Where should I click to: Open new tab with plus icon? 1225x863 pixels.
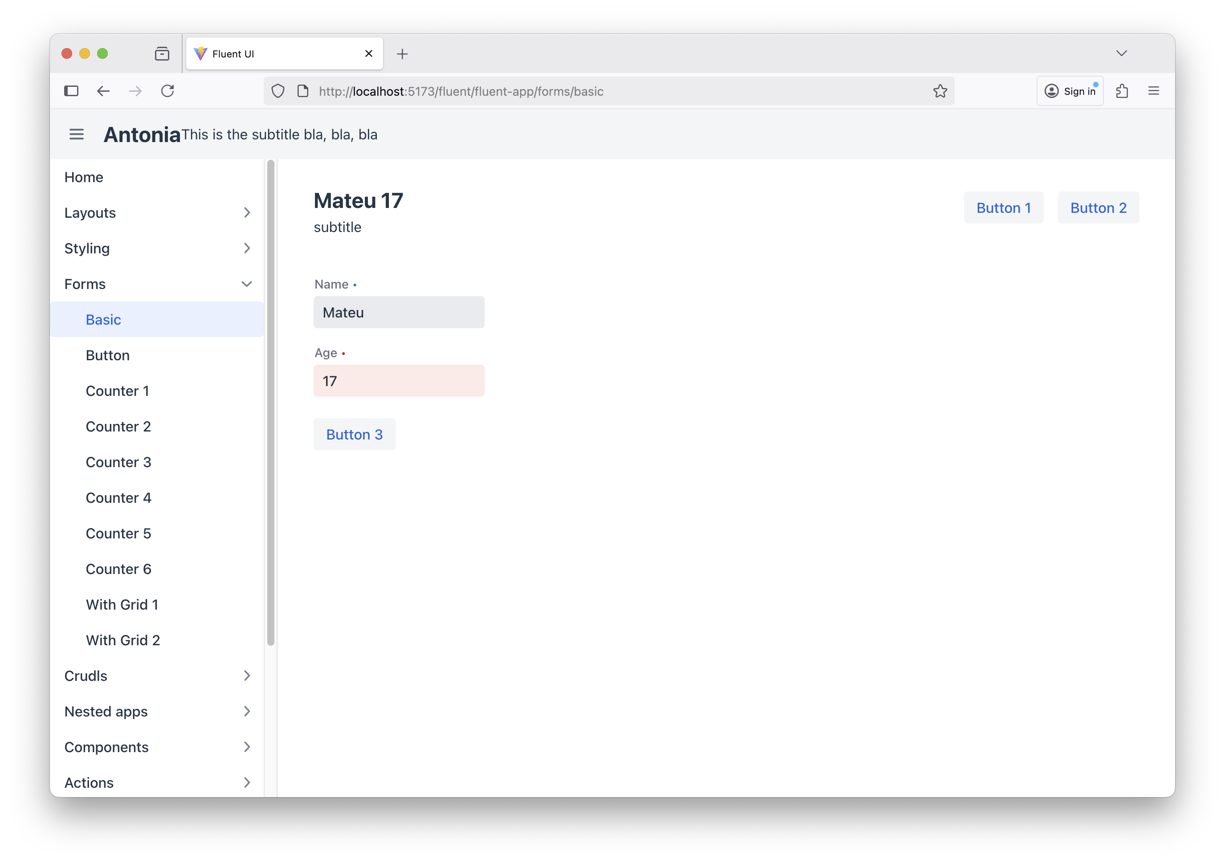[402, 54]
